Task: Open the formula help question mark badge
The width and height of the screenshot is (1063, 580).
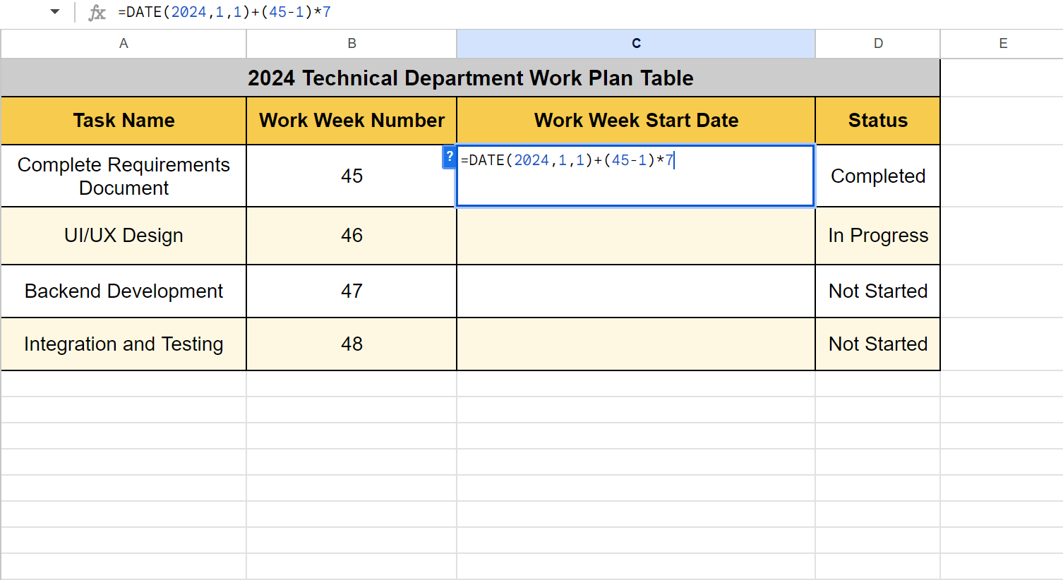Action: (449, 157)
